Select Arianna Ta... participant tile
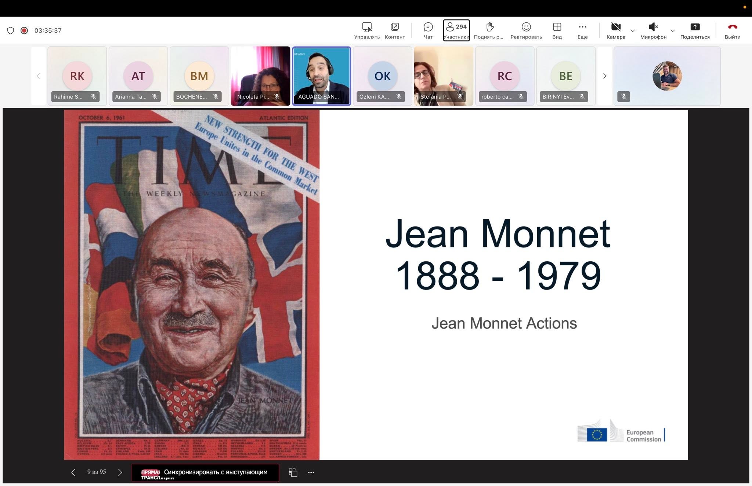The width and height of the screenshot is (752, 486). pos(138,76)
